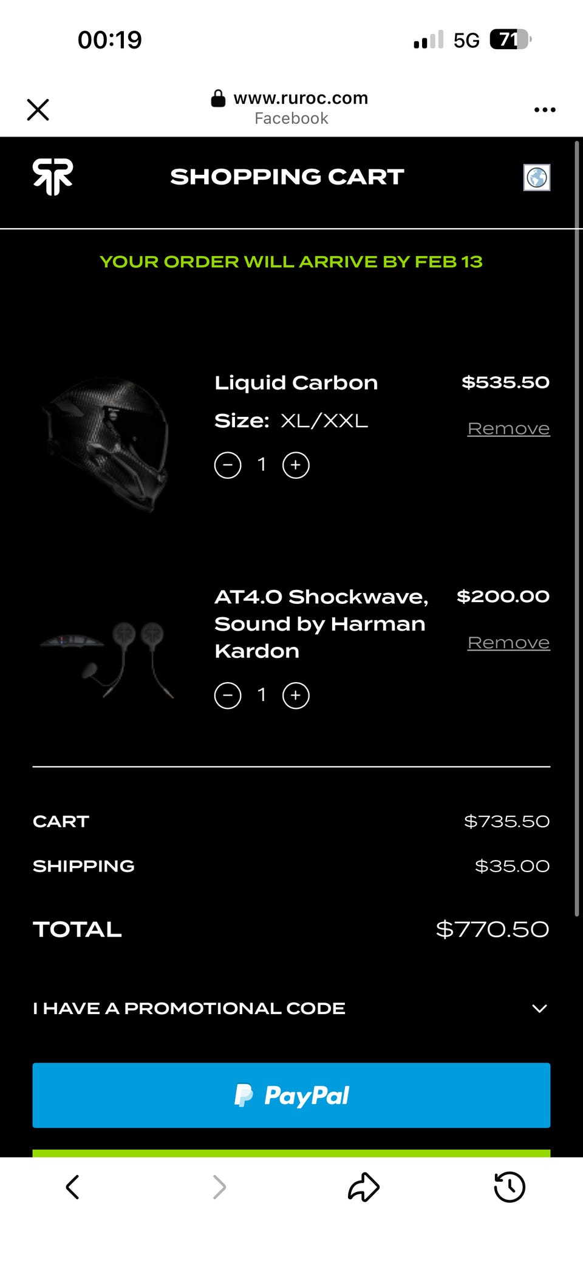This screenshot has height=1263, width=583.
Task: Decrease Liquid Carbon helmet quantity
Action: coord(228,466)
